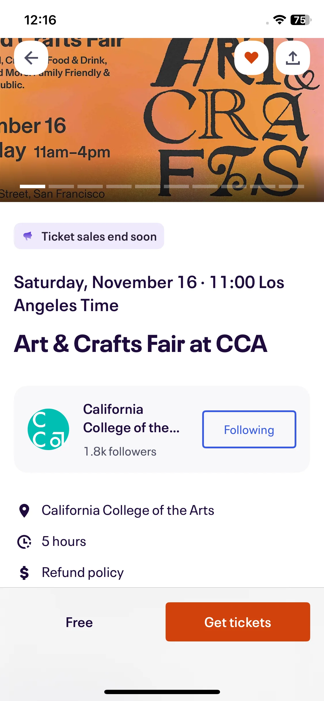Tap the Ticket sales end soon badge
This screenshot has height=701, width=324.
[89, 236]
